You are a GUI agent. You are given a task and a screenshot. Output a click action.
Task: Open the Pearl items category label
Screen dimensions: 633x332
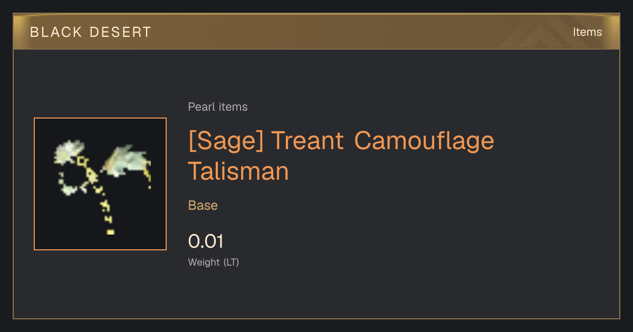pos(218,107)
